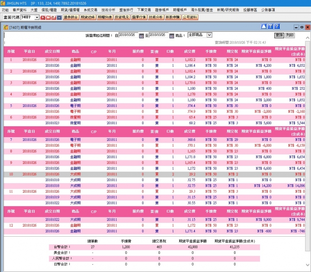The image size is (311, 272).
Task: Open the 期權帳戶 menu
Action: coord(180,10)
